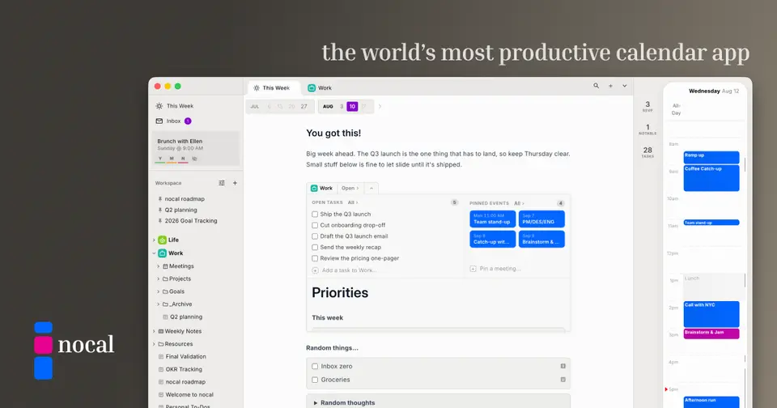Click the Weekly Notes icon in the sidebar
Image resolution: width=777 pixels, height=408 pixels.
point(161,331)
